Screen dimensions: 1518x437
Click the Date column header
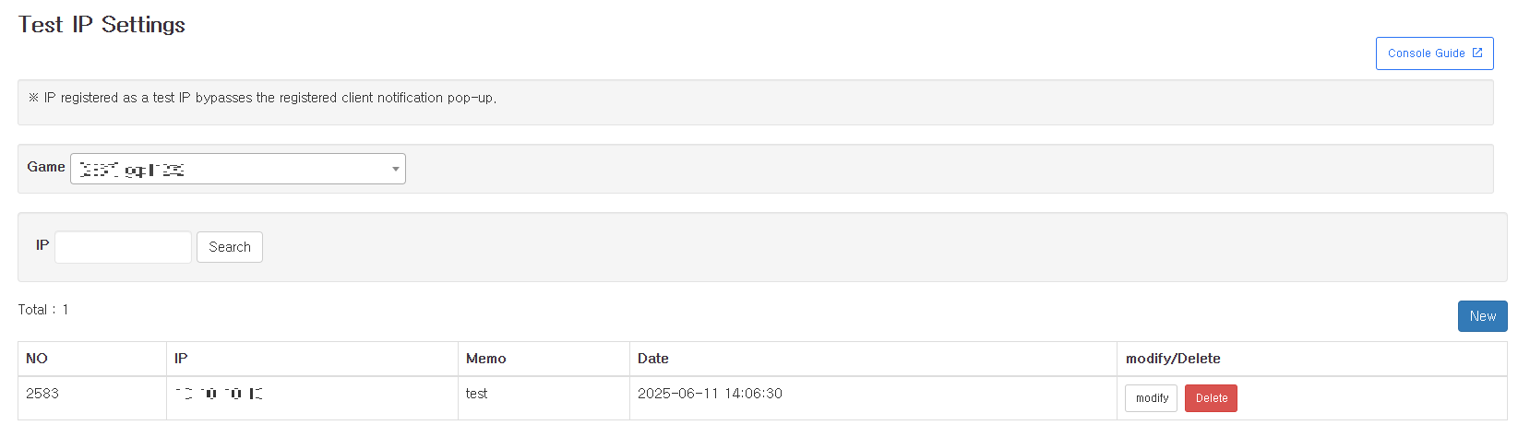coord(653,359)
